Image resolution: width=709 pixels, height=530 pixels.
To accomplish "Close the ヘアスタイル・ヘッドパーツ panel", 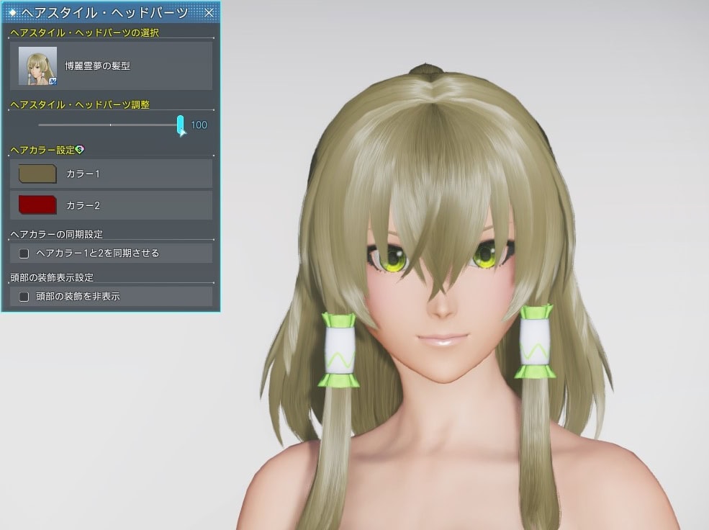I will click(209, 13).
